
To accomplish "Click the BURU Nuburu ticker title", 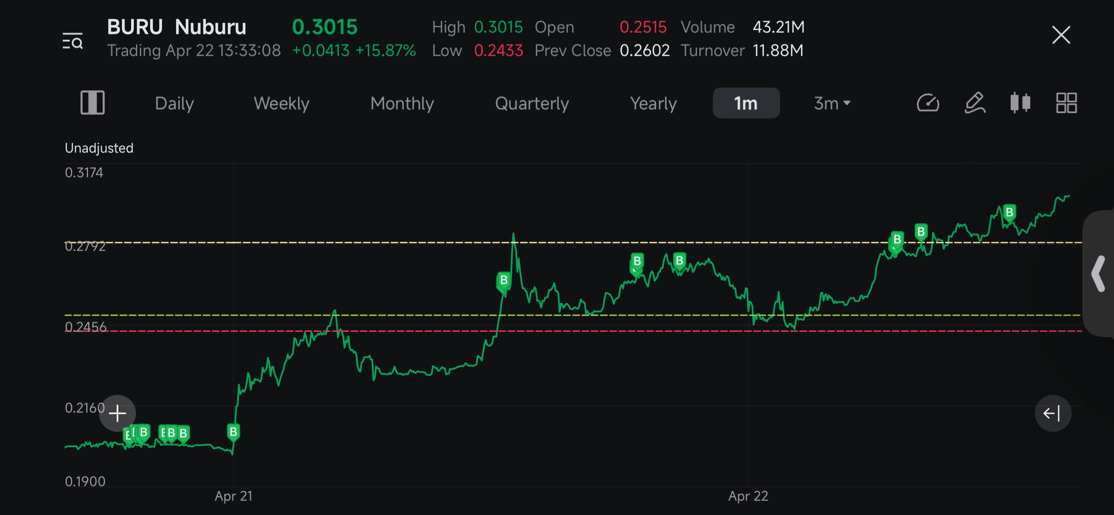I will 176,27.
